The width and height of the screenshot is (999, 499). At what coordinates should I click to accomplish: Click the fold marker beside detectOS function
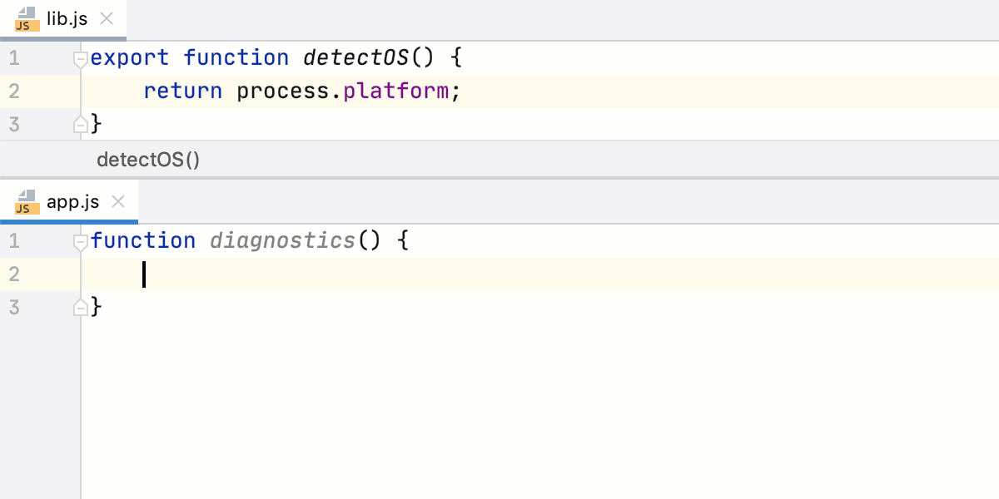tap(80, 57)
